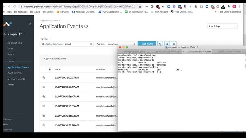The height and width of the screenshot is (138, 246).
Task: Click the save query icon beside Add Filter
Action: click(167, 44)
